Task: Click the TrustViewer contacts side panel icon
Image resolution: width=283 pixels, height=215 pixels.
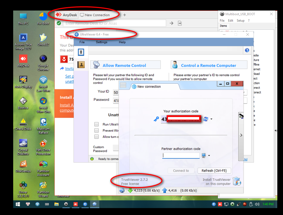Action: point(241,116)
